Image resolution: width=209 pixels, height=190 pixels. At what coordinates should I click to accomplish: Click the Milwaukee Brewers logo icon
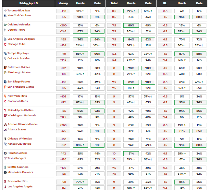(5, 172)
